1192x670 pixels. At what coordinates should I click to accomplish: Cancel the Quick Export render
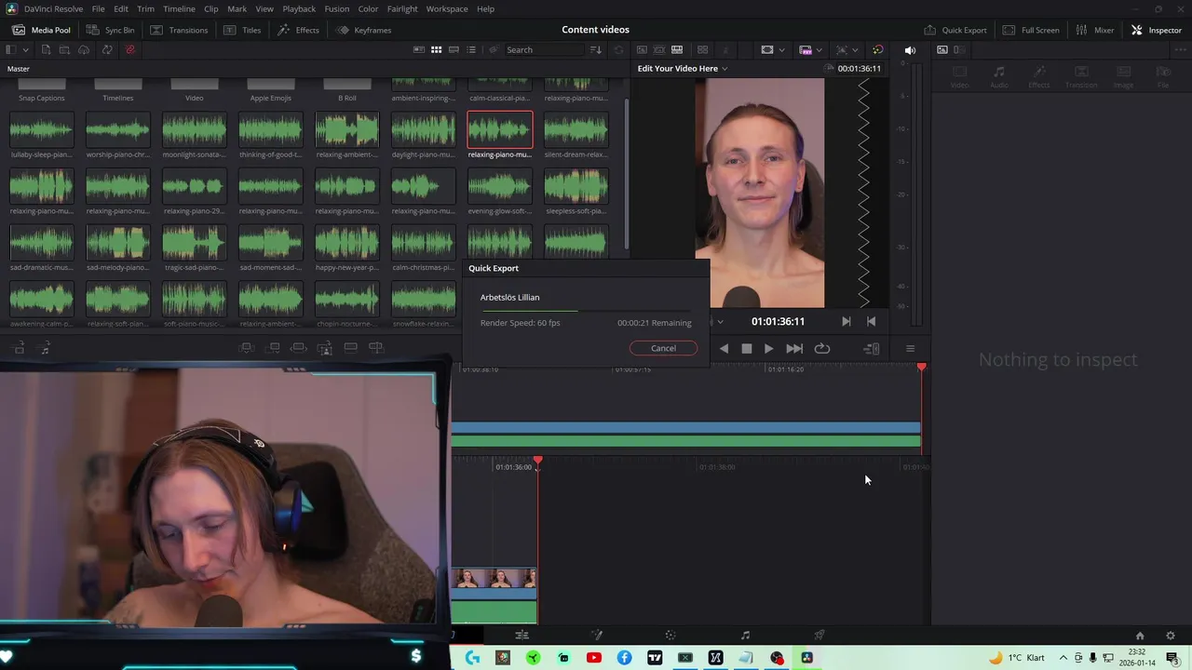[x=663, y=348]
